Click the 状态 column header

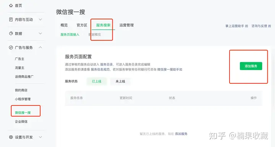(172, 98)
